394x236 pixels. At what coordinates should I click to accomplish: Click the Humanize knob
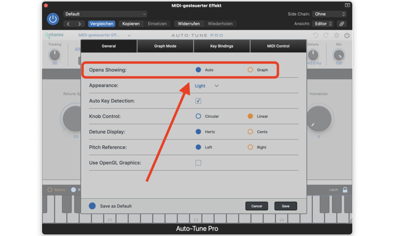[x=319, y=118]
